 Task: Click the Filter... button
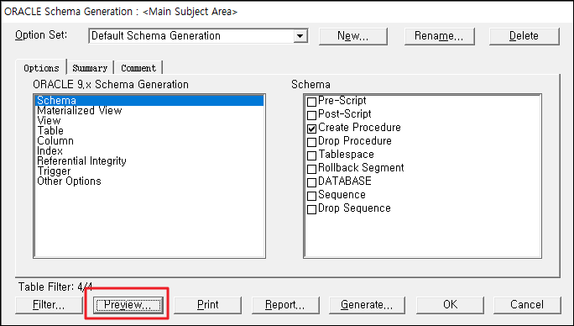click(49, 305)
